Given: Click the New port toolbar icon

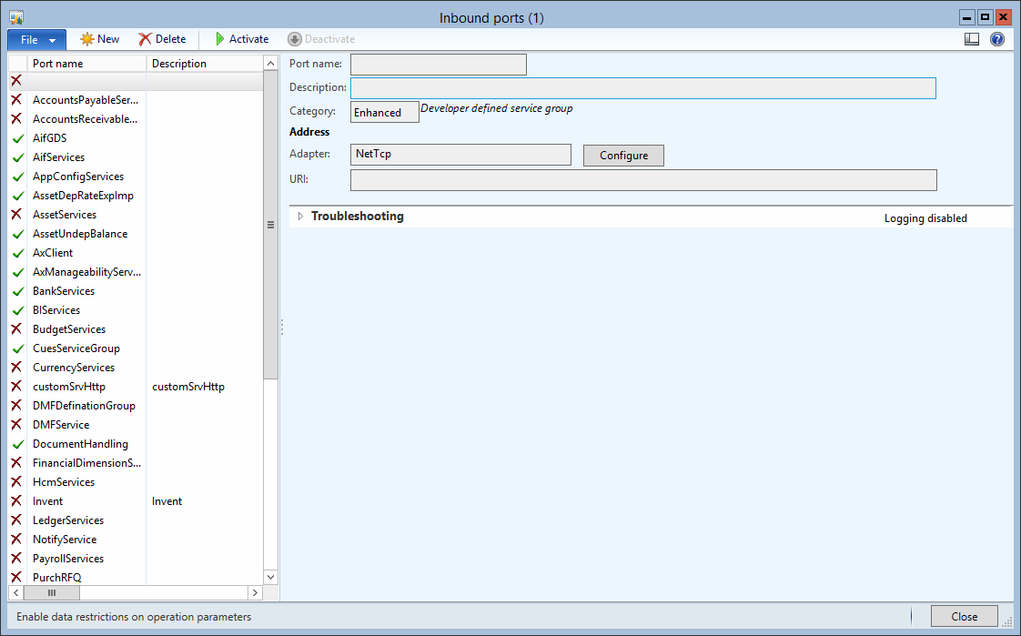Looking at the screenshot, I should point(87,39).
